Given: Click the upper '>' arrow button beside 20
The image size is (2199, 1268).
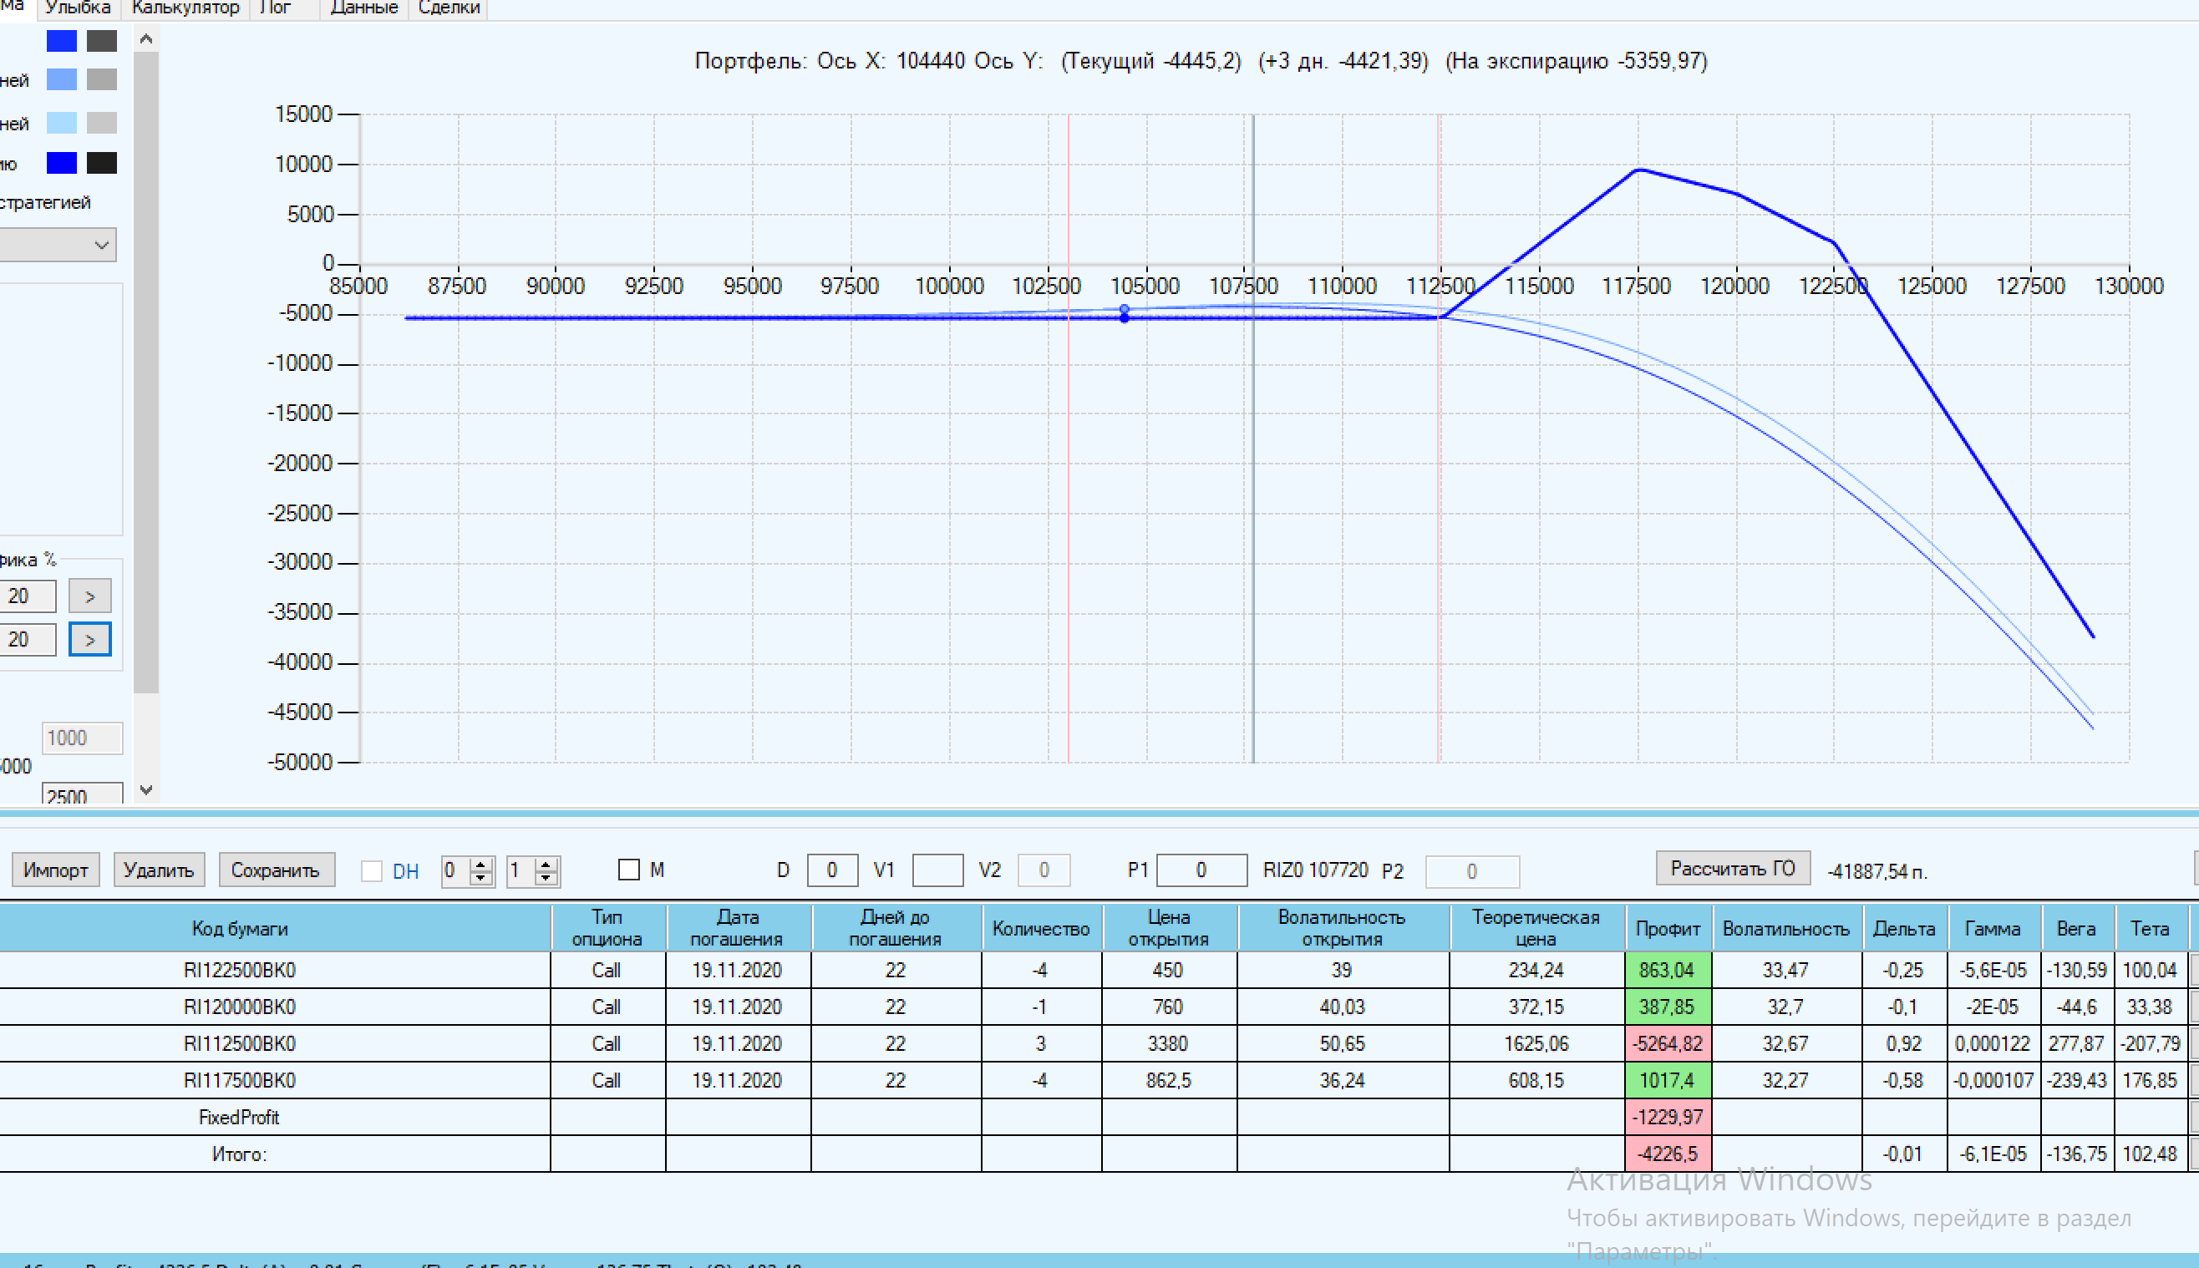Looking at the screenshot, I should click(89, 596).
